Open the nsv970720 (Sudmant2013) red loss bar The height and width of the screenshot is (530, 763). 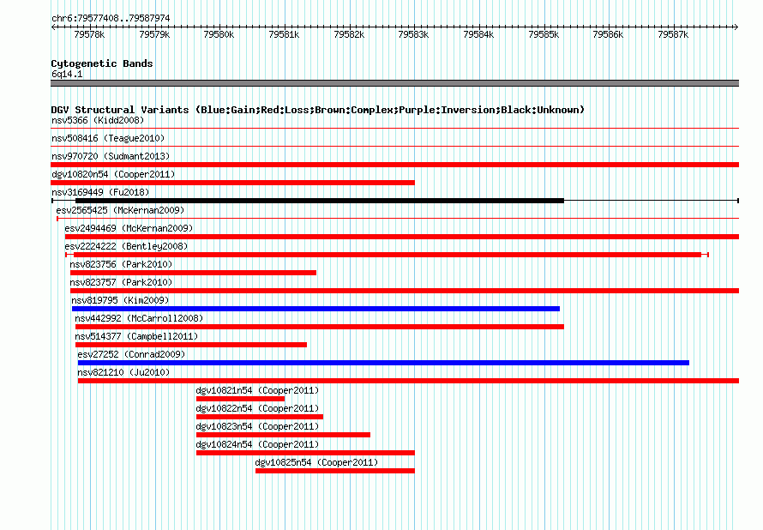pyautogui.click(x=394, y=165)
